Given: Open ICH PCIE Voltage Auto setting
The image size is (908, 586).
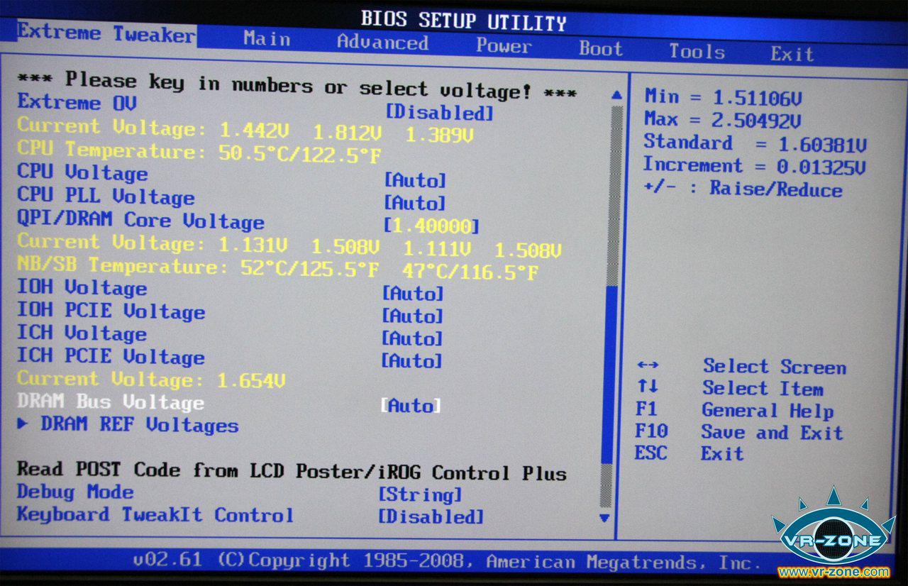Looking at the screenshot, I should point(411,361).
